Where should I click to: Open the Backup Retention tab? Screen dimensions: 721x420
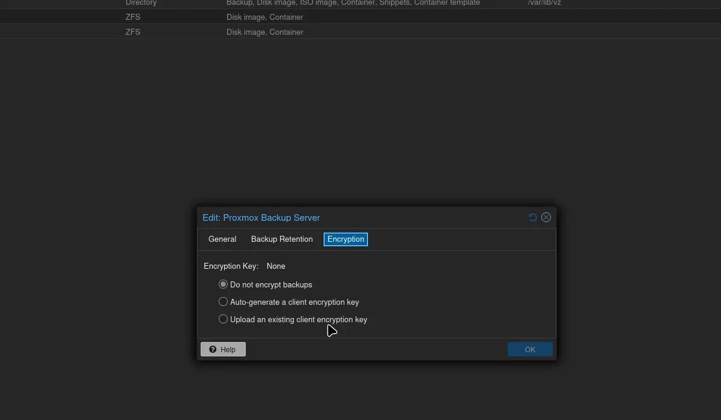(281, 239)
